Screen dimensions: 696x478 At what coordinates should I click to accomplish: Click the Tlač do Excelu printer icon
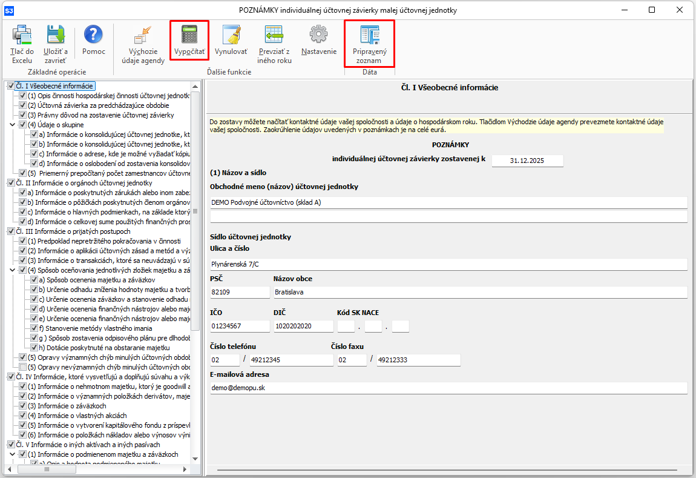[22, 35]
